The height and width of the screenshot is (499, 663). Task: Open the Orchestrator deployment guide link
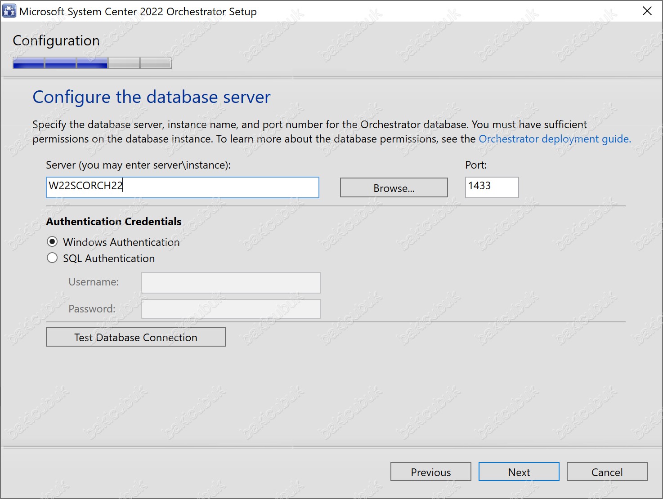coord(555,139)
